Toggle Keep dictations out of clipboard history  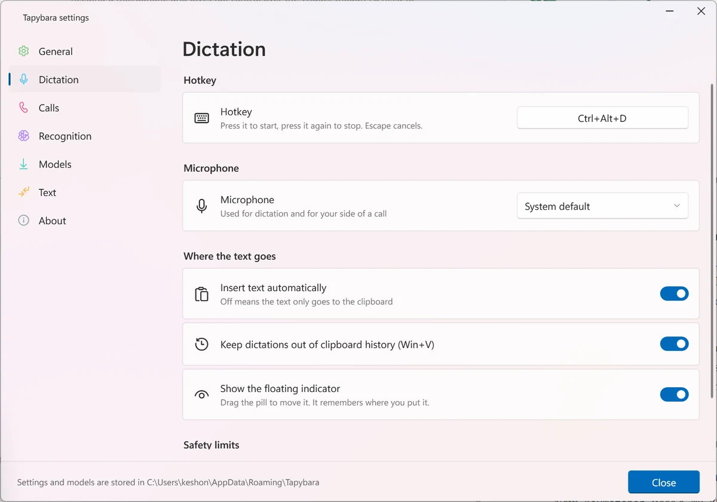coord(674,344)
